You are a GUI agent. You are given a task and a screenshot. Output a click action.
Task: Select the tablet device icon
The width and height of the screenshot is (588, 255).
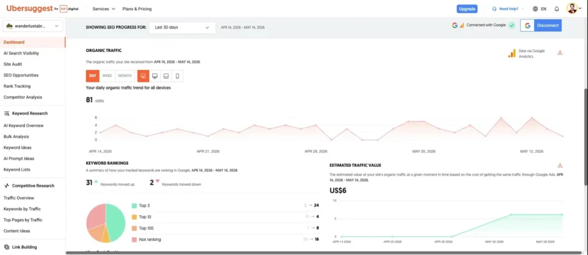pos(166,76)
